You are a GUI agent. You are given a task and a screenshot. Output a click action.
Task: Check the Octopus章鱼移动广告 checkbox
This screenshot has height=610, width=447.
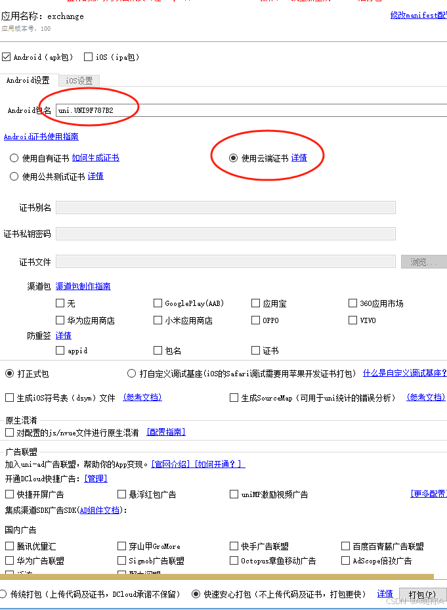(234, 560)
